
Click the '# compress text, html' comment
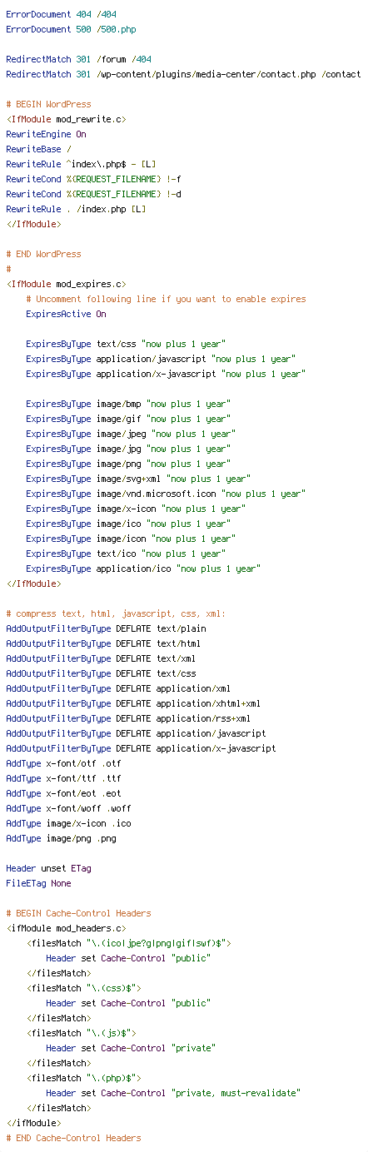click(x=116, y=613)
